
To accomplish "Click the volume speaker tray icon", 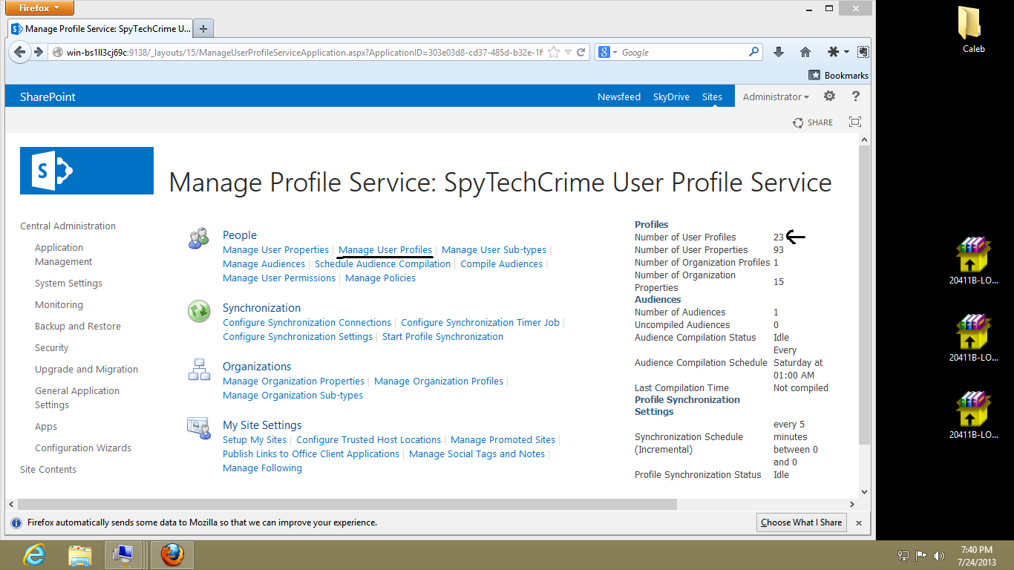I will [938, 555].
